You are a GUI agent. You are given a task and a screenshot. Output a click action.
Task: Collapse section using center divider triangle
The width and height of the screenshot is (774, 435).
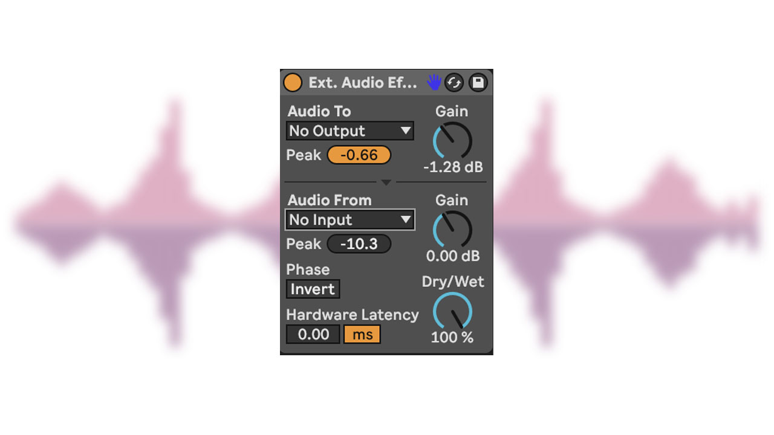coord(386,181)
